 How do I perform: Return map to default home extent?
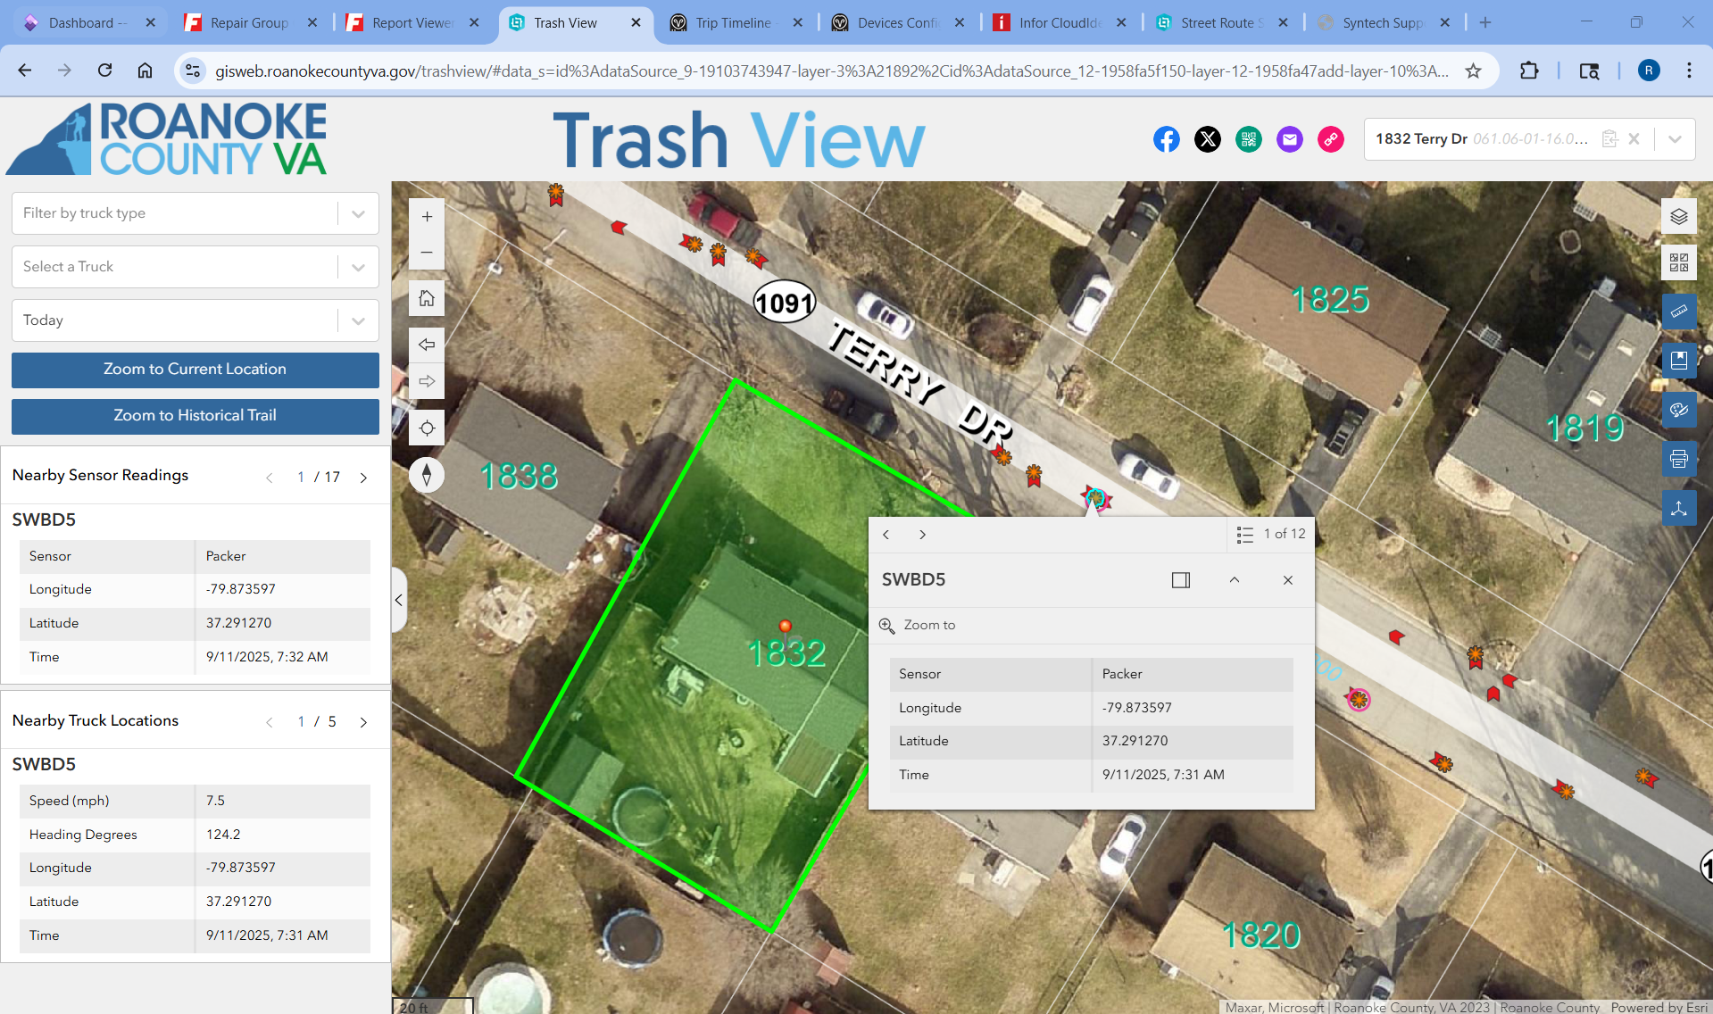click(427, 298)
